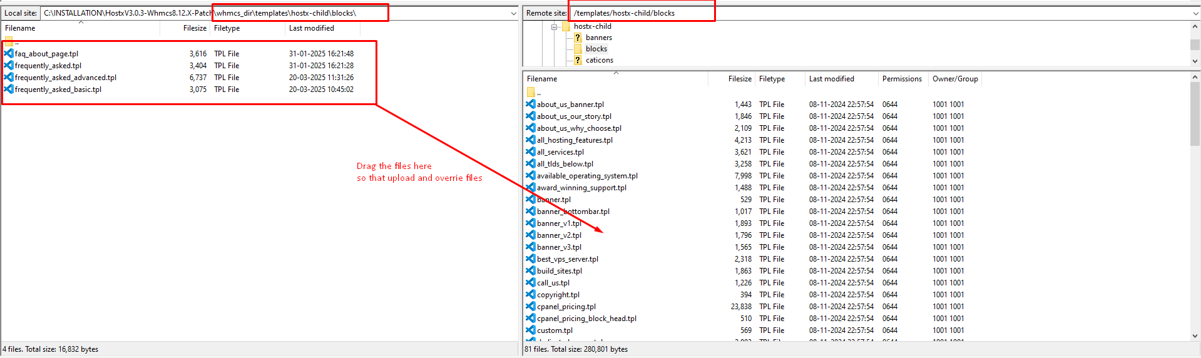Click the parent folder icon in local pane

click(9, 42)
